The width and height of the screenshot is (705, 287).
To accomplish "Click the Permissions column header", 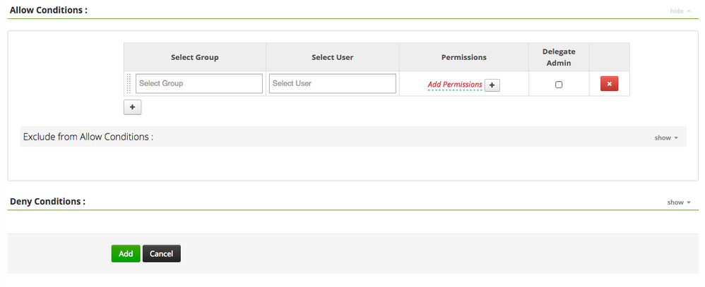I will (x=463, y=57).
